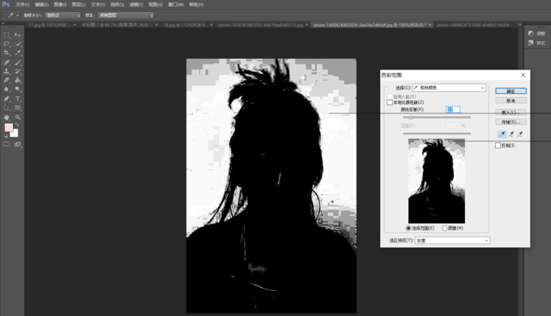Click the Load button in dialog
Screen dimensions: 551x316
pos(511,112)
